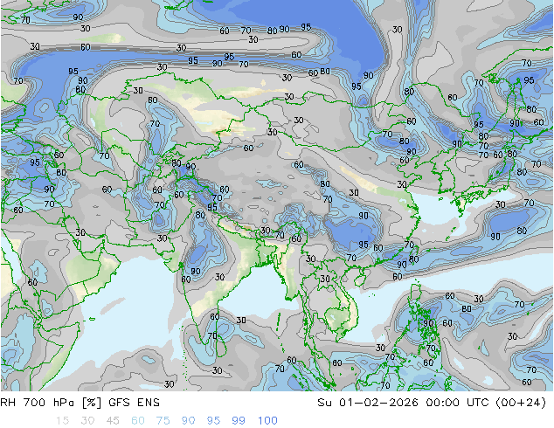Click the 99 value in the color legend
This screenshot has width=554, height=428.
tap(239, 421)
